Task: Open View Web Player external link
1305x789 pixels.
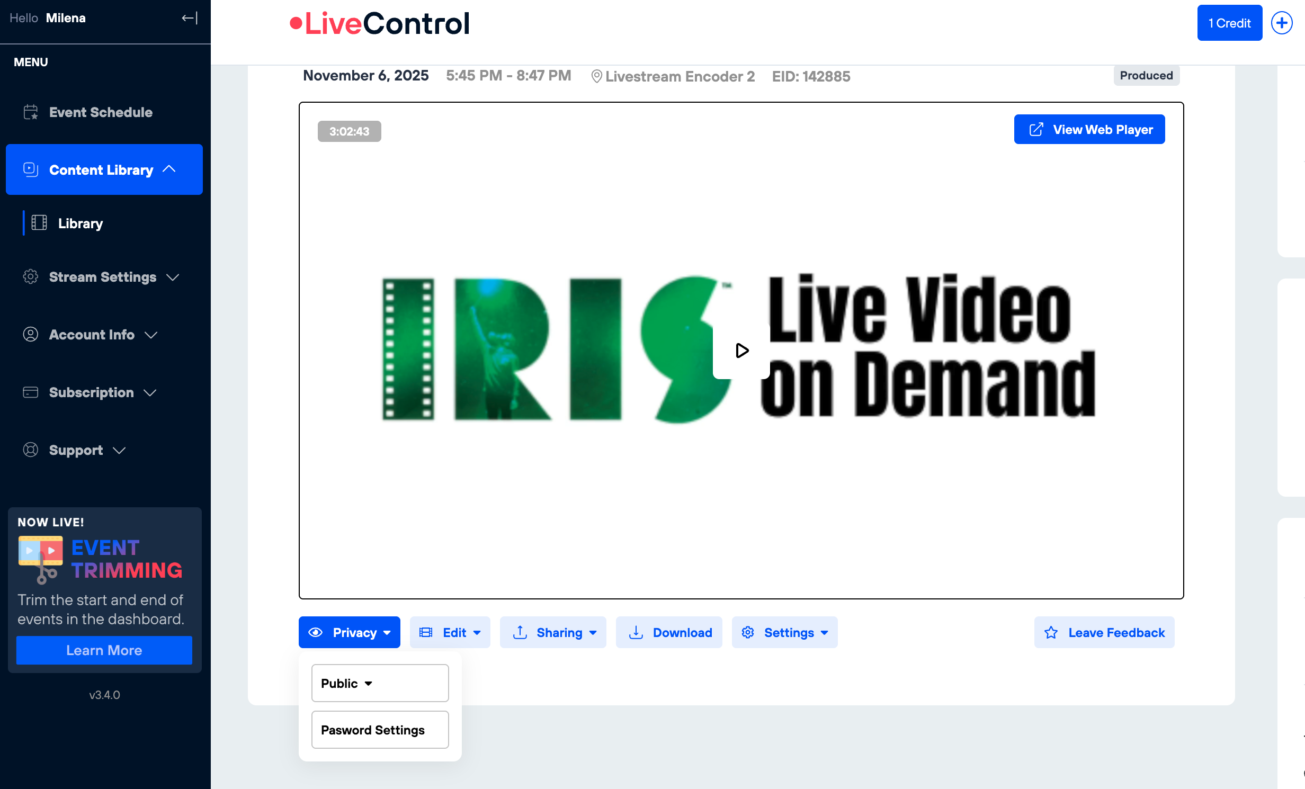Action: [x=1089, y=129]
